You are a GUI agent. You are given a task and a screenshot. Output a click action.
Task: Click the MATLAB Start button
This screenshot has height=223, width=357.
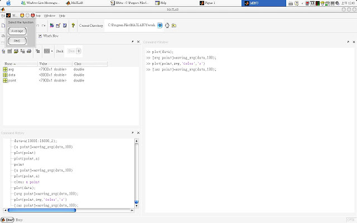click(x=7, y=220)
